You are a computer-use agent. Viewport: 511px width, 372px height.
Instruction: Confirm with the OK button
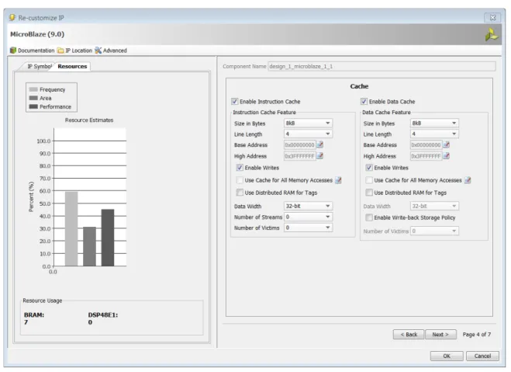tap(447, 356)
